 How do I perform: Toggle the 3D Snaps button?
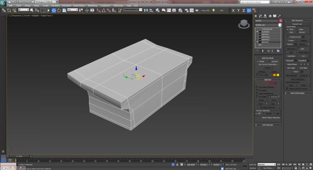(x=98, y=10)
